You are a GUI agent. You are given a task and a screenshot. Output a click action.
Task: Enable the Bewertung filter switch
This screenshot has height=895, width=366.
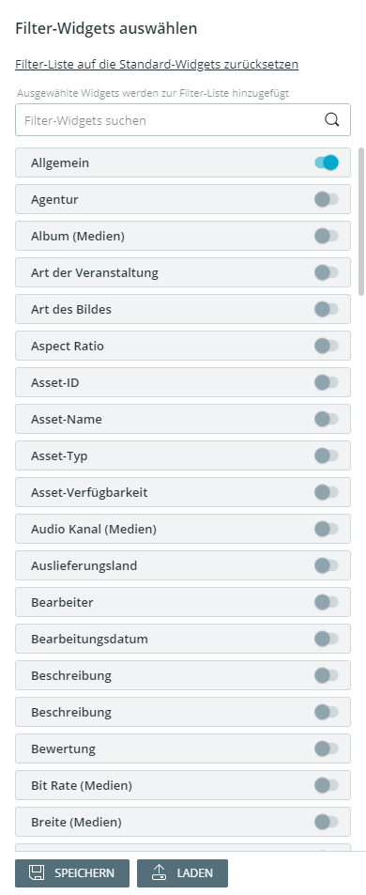pos(327,748)
